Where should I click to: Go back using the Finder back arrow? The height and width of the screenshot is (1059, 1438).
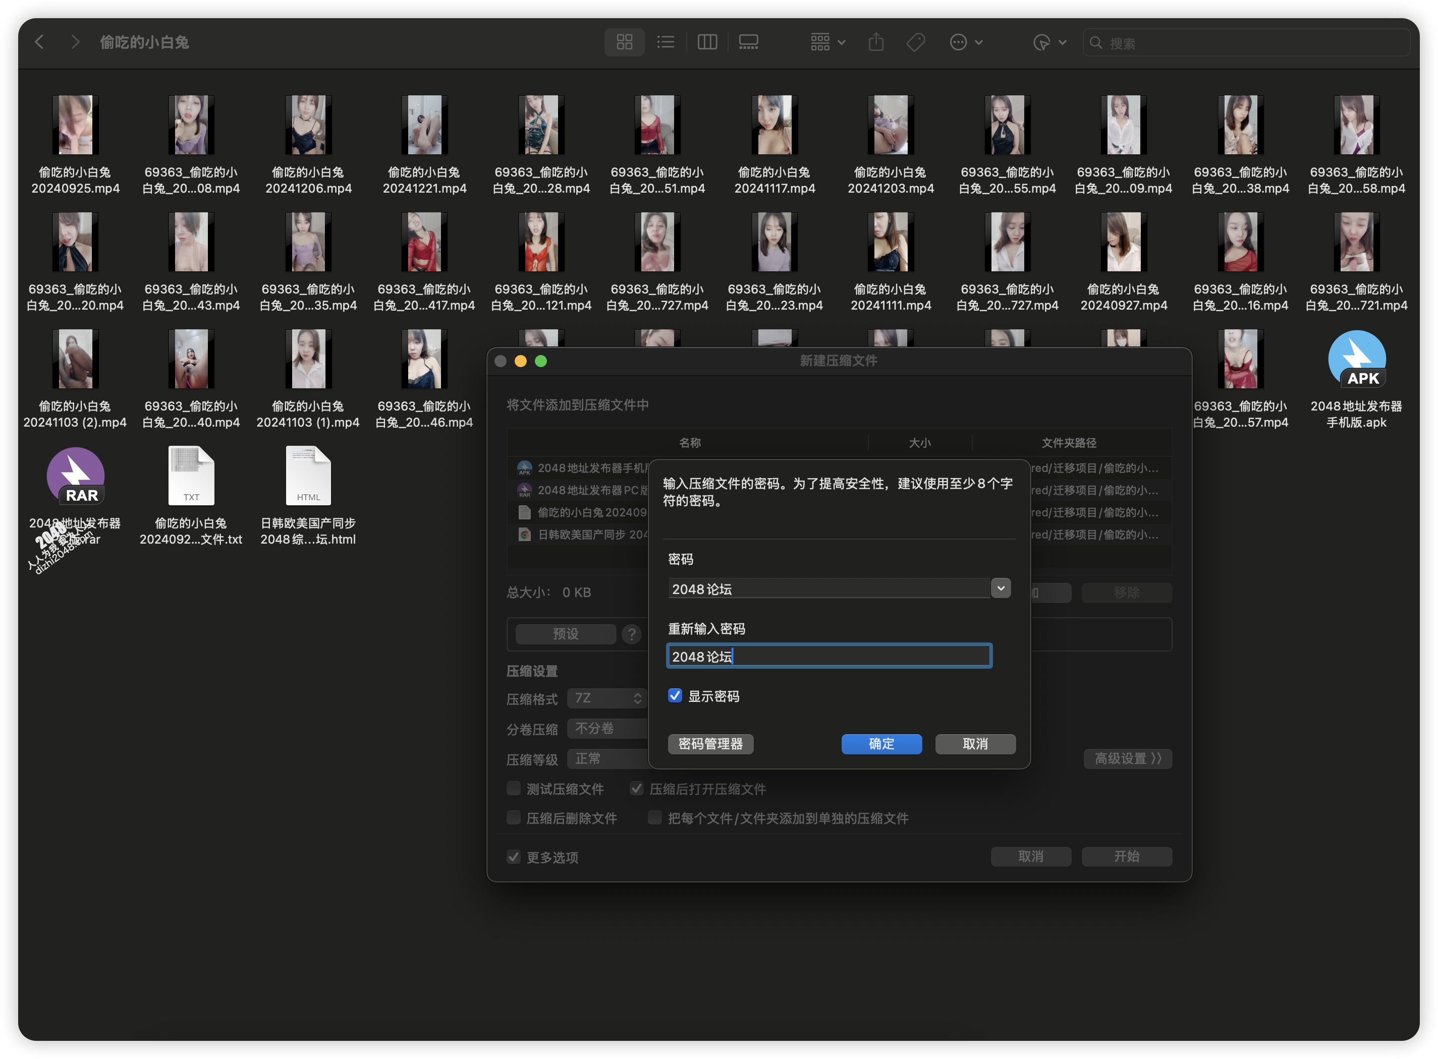click(x=40, y=42)
